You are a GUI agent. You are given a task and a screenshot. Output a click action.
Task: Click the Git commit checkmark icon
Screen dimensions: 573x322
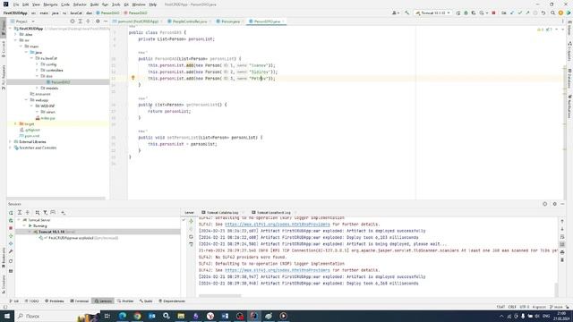(x=519, y=13)
